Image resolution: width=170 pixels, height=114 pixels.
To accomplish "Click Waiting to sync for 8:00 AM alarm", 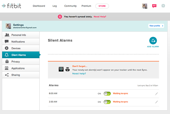I will [120, 93].
